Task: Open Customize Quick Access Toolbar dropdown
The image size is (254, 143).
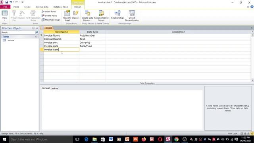Action: 23,2
